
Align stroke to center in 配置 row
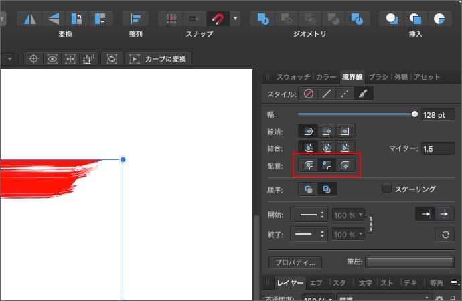(308, 165)
